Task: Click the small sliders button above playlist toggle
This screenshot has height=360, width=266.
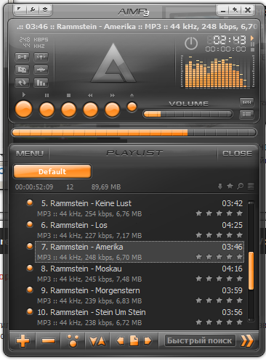Action: [246, 102]
